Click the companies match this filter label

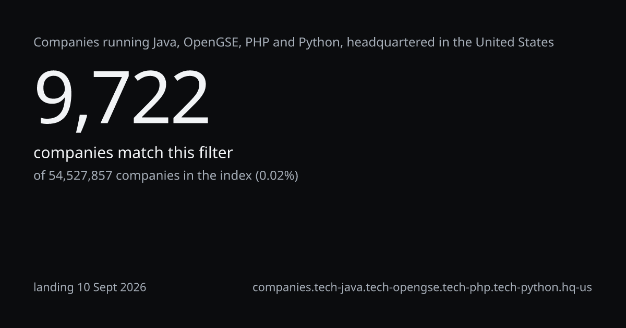pyautogui.click(x=133, y=153)
